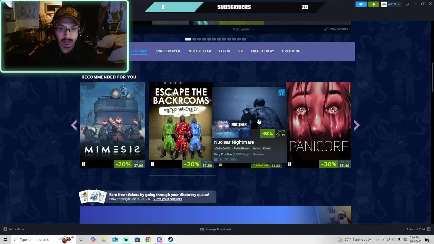Open taskbar clock showing 7:39 PM

coord(415,240)
